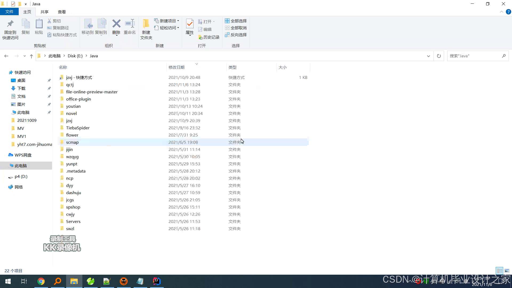Click Select All (全部选择) option
Screen dimensions: 512x288
(236, 21)
